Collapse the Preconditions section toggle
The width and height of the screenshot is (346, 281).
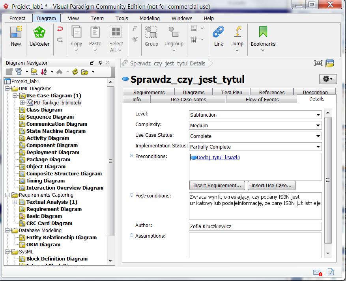point(131,156)
